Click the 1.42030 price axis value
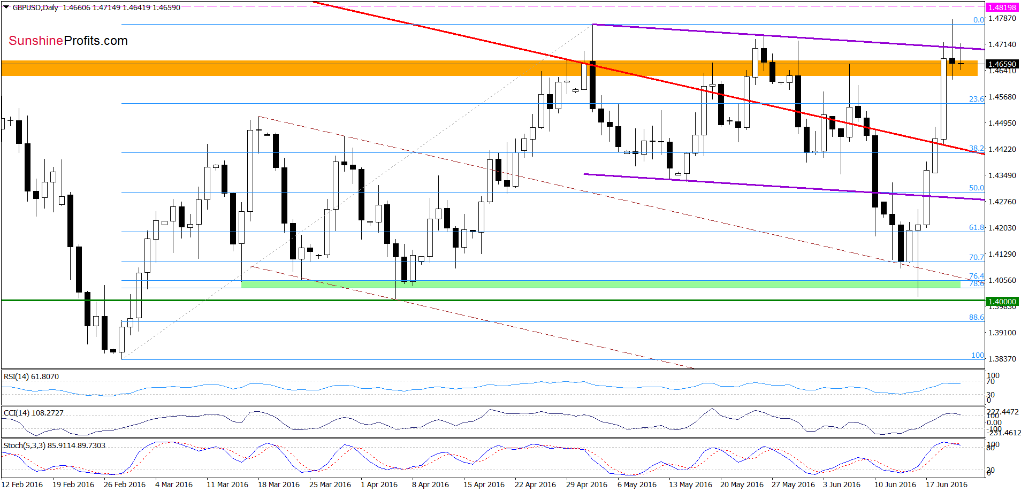 click(1002, 228)
